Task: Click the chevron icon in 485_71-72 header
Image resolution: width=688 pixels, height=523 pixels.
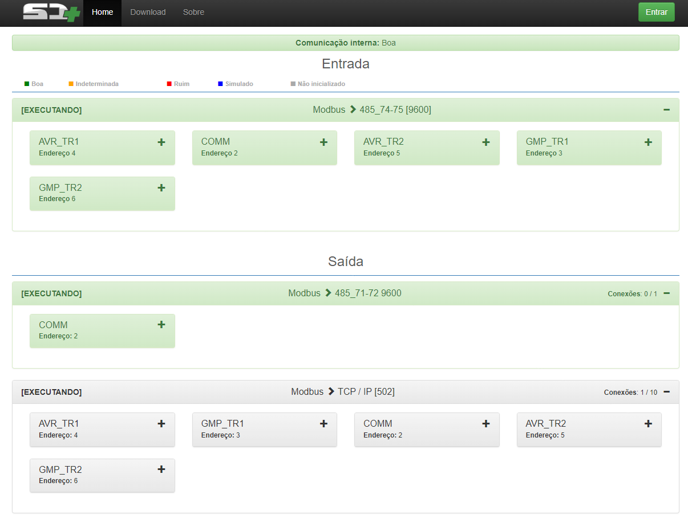Action: point(328,293)
